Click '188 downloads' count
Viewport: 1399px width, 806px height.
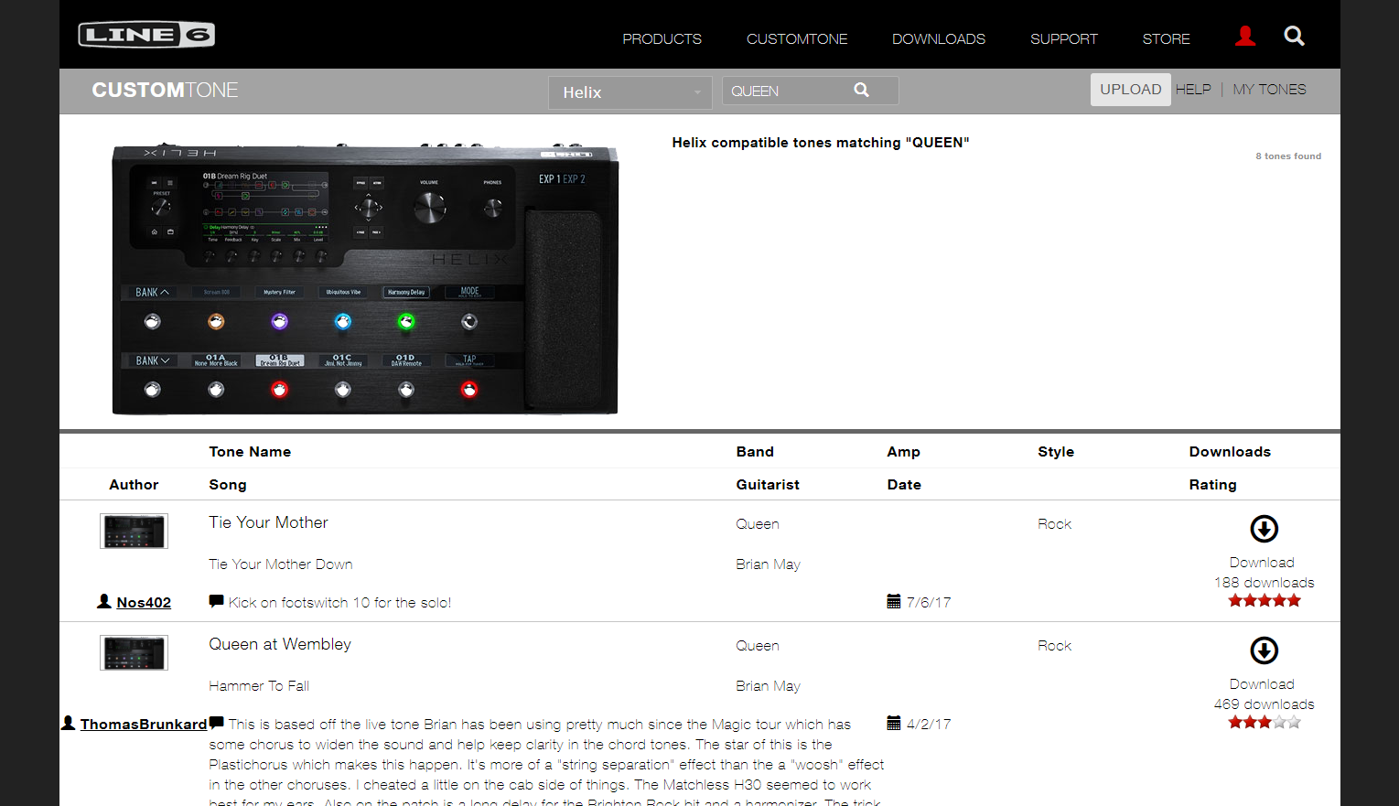[1264, 583]
